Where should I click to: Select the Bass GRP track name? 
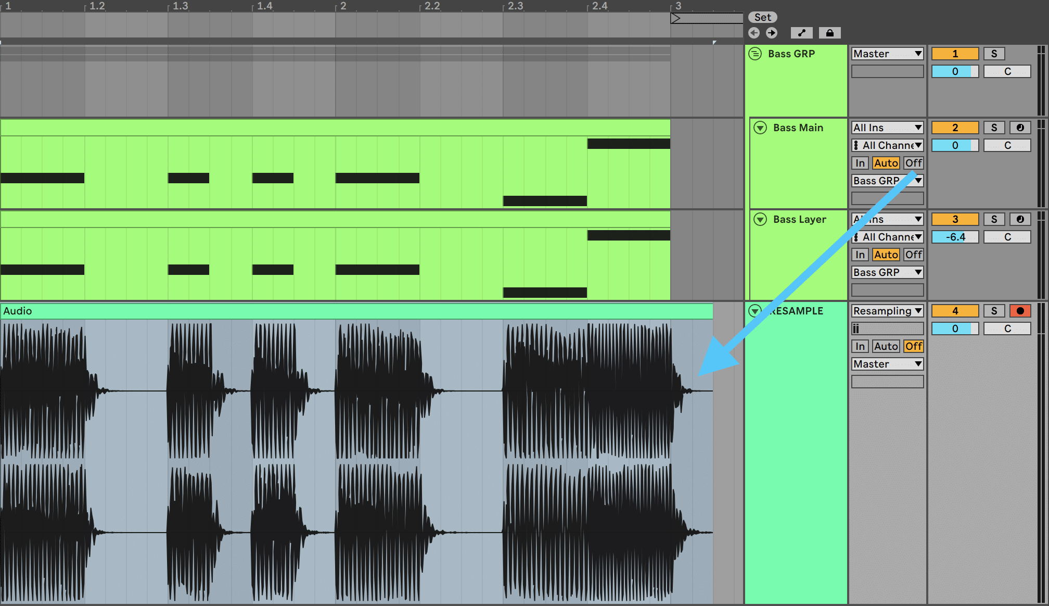(x=791, y=54)
